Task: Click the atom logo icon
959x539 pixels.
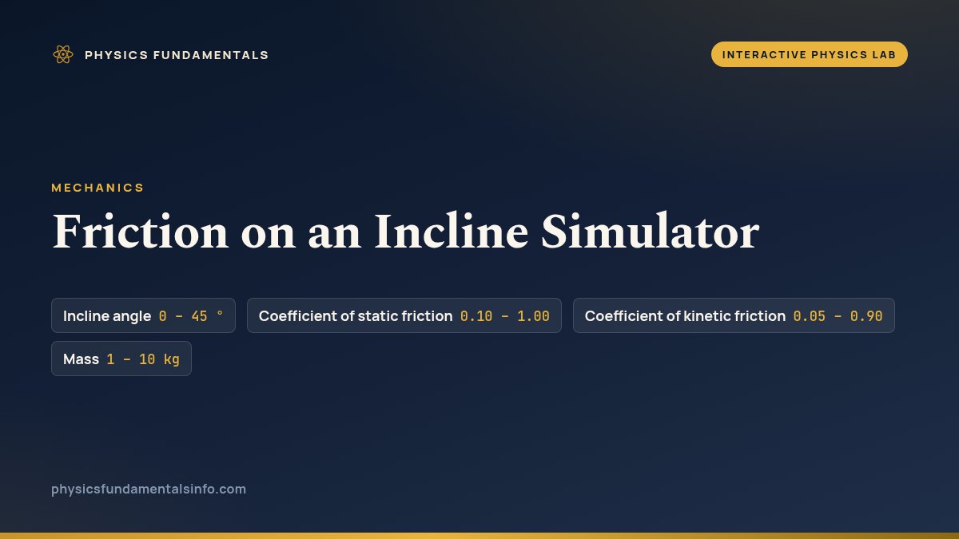Action: coord(63,54)
